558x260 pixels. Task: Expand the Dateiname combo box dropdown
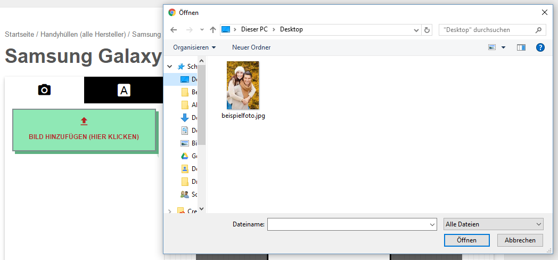click(x=432, y=224)
